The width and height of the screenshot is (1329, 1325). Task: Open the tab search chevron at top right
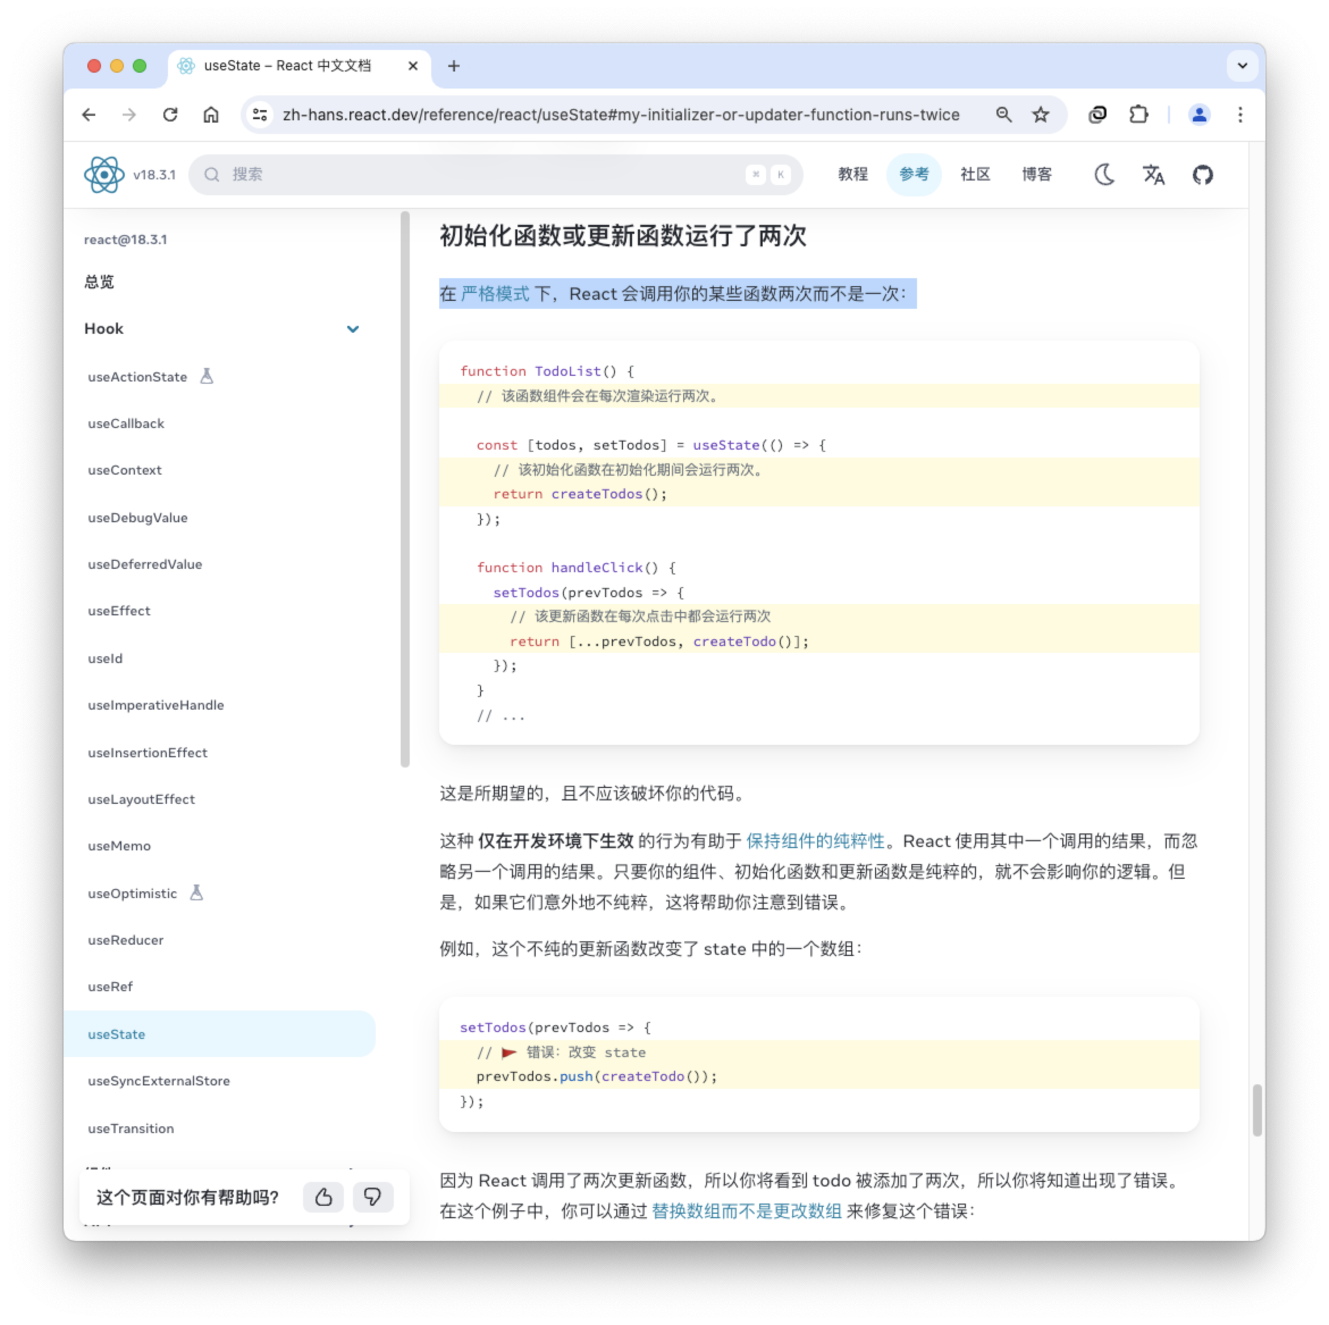click(x=1242, y=65)
